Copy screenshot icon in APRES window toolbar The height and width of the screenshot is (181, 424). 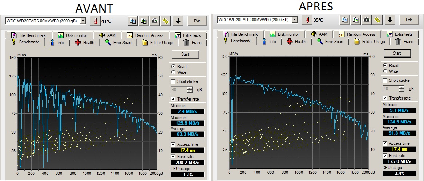[x=356, y=20]
